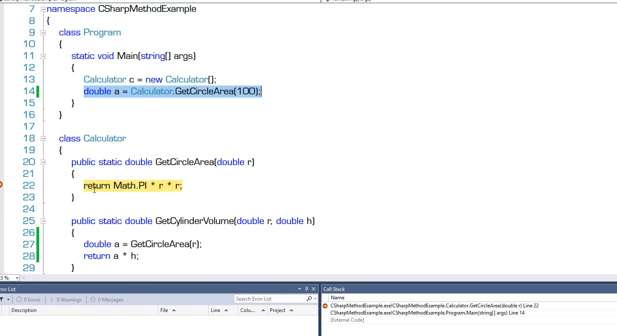Toggle the 0 Errors filter
Viewport: 617px width, 336px height.
click(28, 300)
